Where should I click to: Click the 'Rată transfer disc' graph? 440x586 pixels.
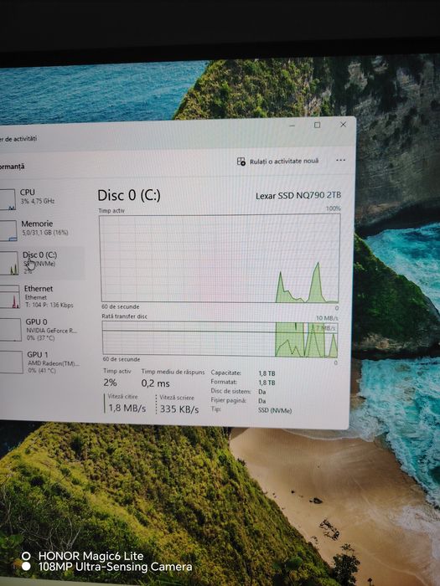pos(220,339)
